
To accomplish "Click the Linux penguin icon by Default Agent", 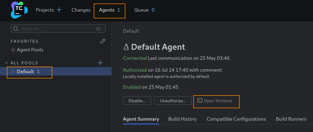I will tap(126, 47).
